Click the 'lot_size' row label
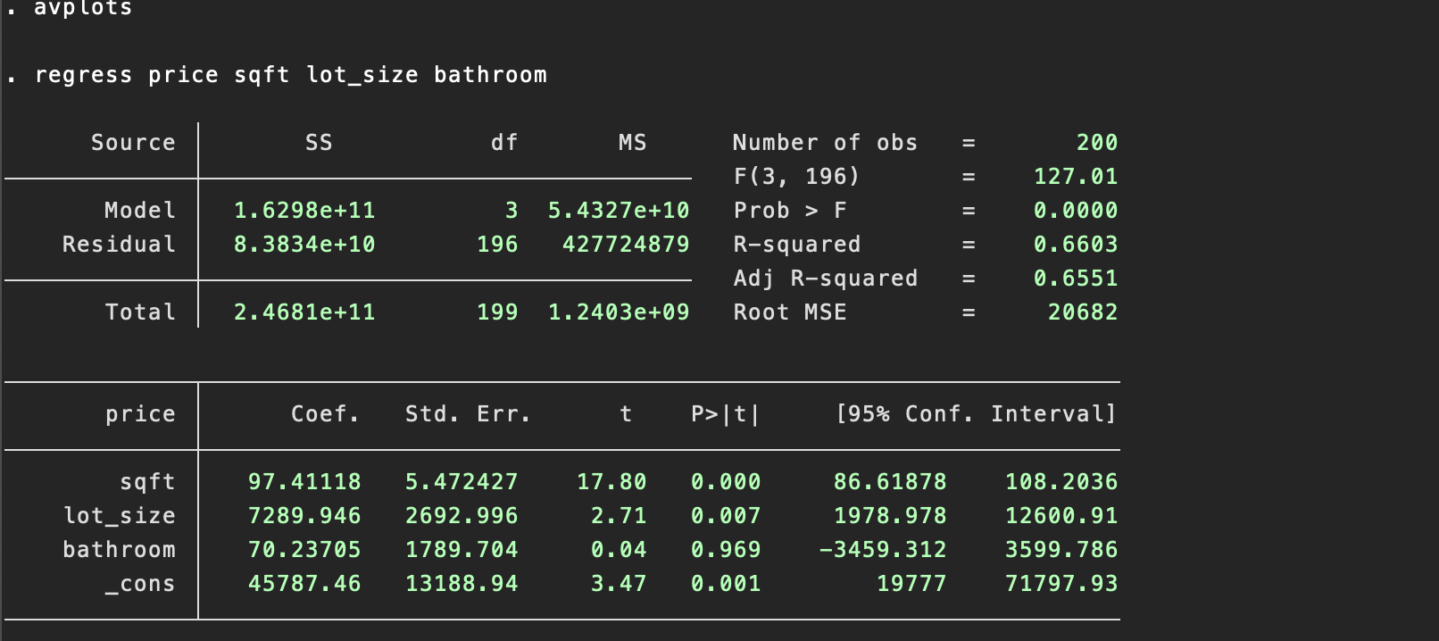Viewport: 1439px width, 641px height. [119, 516]
